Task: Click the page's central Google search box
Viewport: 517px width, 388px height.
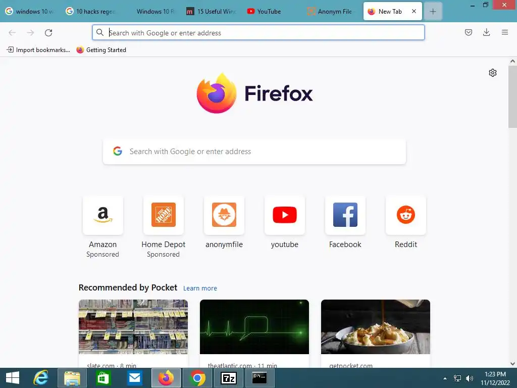Action: (254, 152)
